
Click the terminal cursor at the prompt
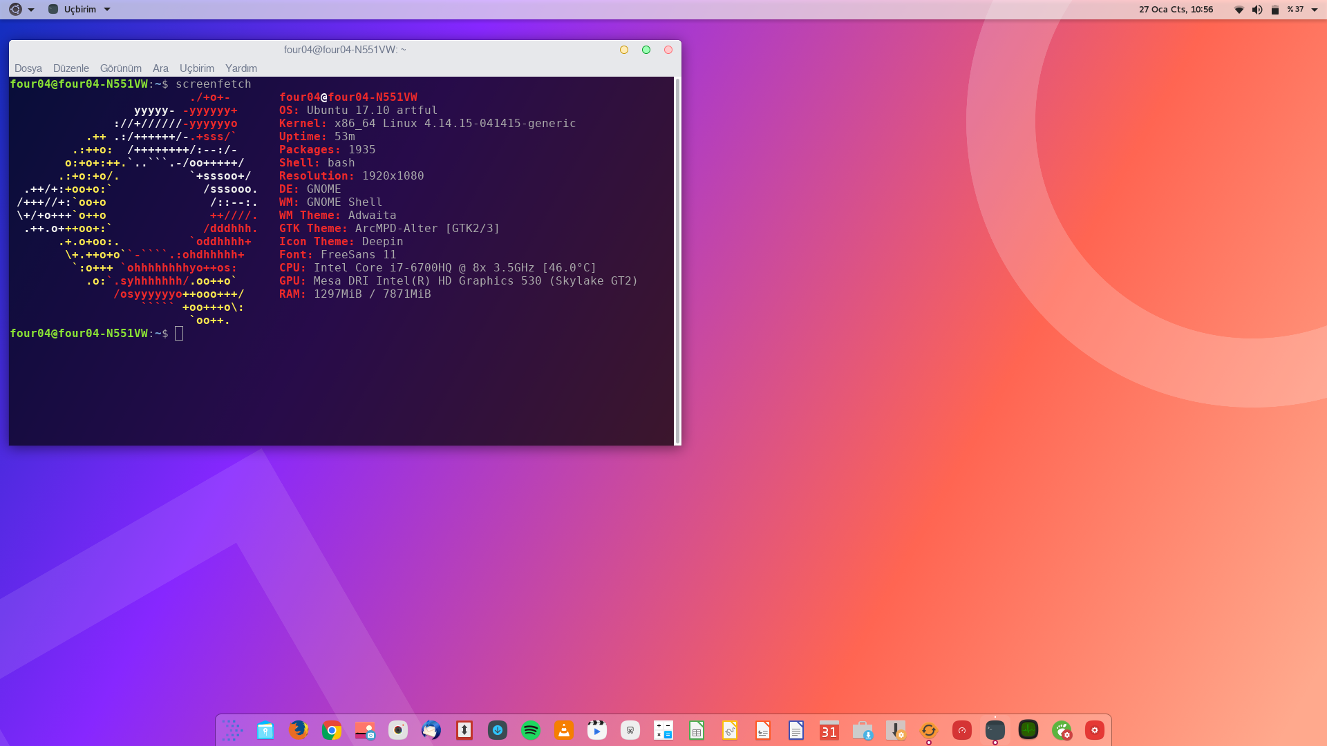point(179,334)
